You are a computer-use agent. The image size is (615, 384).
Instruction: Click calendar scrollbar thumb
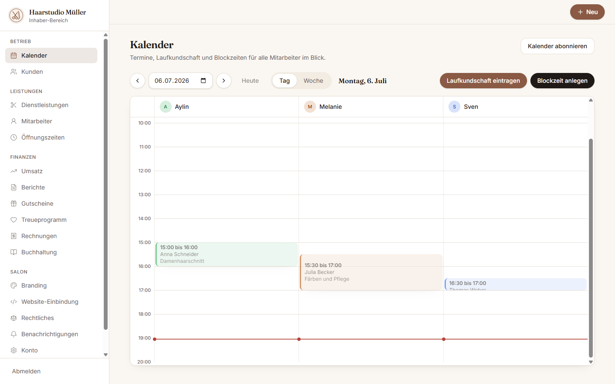coord(591,248)
